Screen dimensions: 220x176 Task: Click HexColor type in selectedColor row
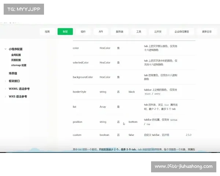pyautogui.click(x=105, y=62)
